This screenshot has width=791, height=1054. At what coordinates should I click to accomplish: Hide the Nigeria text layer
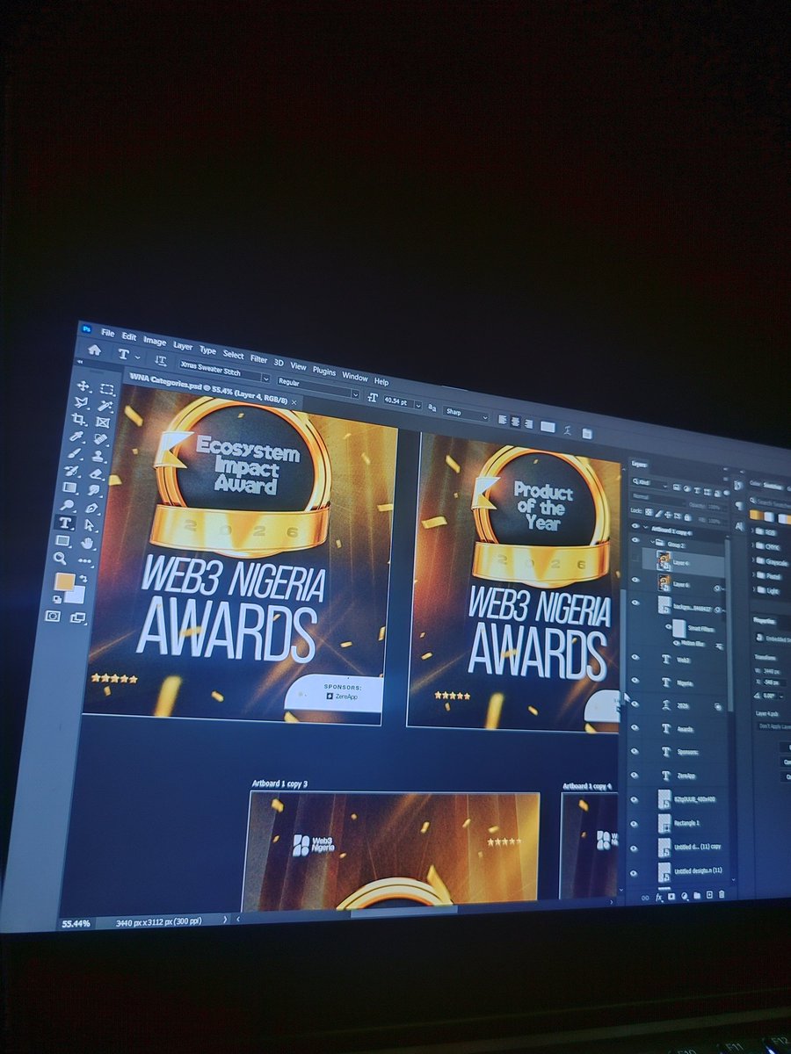pyautogui.click(x=635, y=680)
